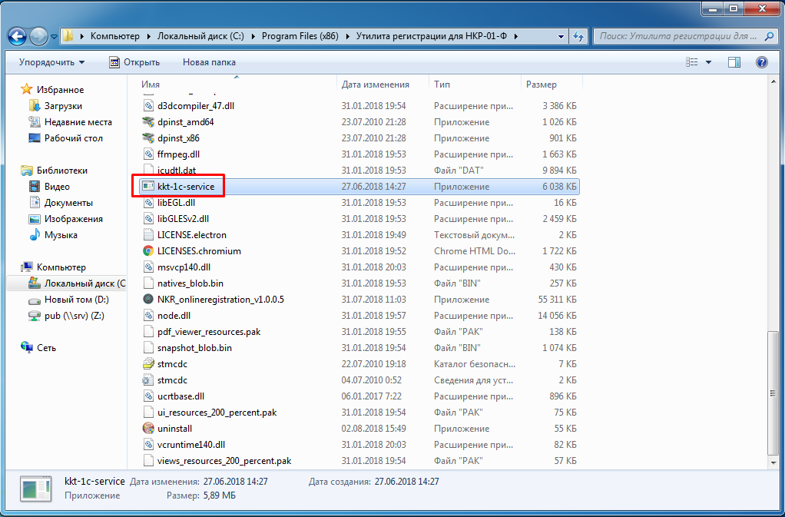The width and height of the screenshot is (785, 517).
Task: Select the uninstall application icon
Action: tap(149, 429)
